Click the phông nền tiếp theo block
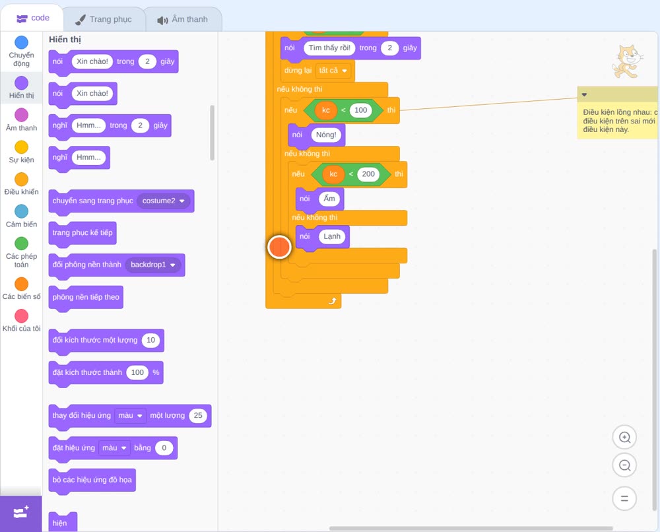This screenshot has height=532, width=660. click(x=86, y=297)
